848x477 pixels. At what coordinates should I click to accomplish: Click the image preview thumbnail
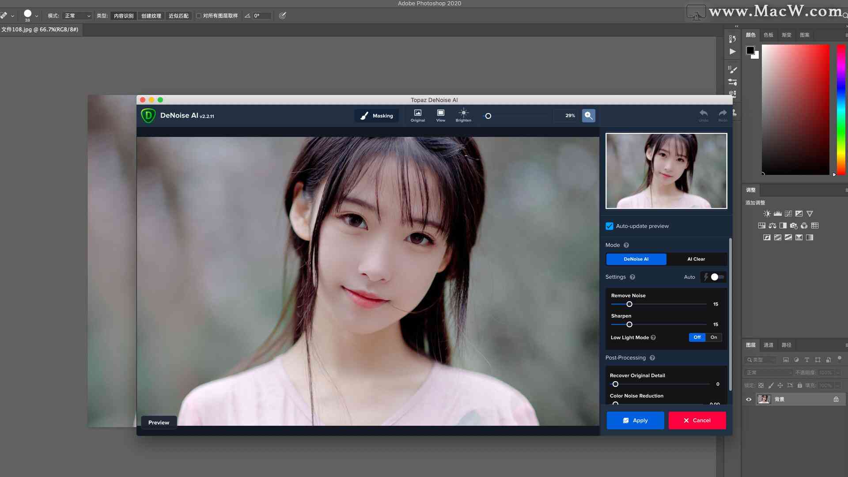tap(666, 170)
